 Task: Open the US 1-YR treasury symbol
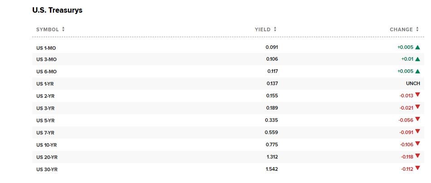coord(46,84)
